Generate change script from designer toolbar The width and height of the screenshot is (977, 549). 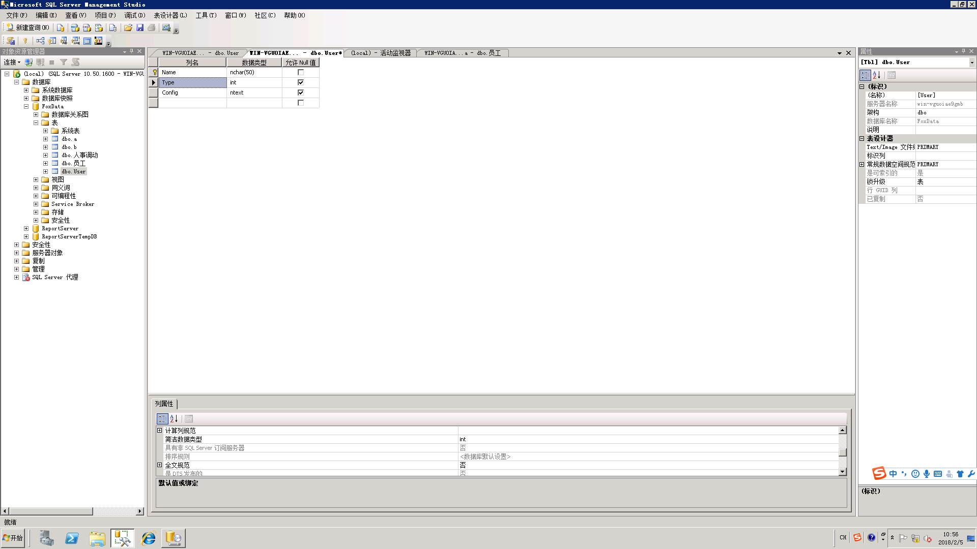pyautogui.click(x=10, y=41)
